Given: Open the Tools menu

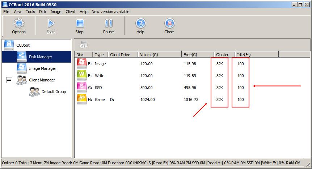Looking at the screenshot, I should pos(30,12).
